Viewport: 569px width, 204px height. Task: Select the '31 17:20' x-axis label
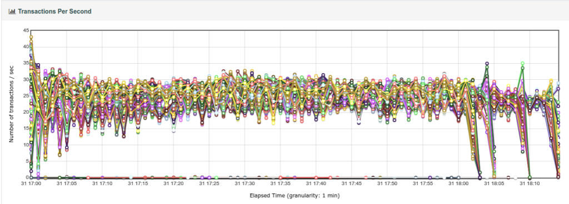coord(173,183)
